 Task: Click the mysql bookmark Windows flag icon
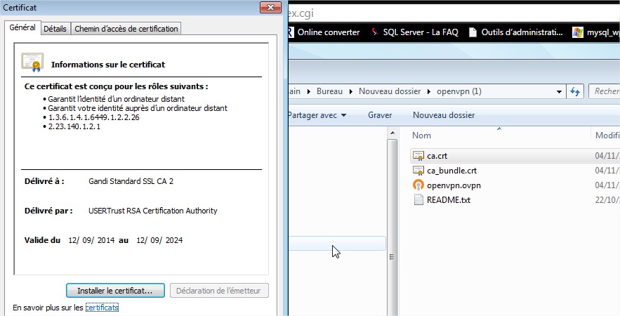(578, 32)
